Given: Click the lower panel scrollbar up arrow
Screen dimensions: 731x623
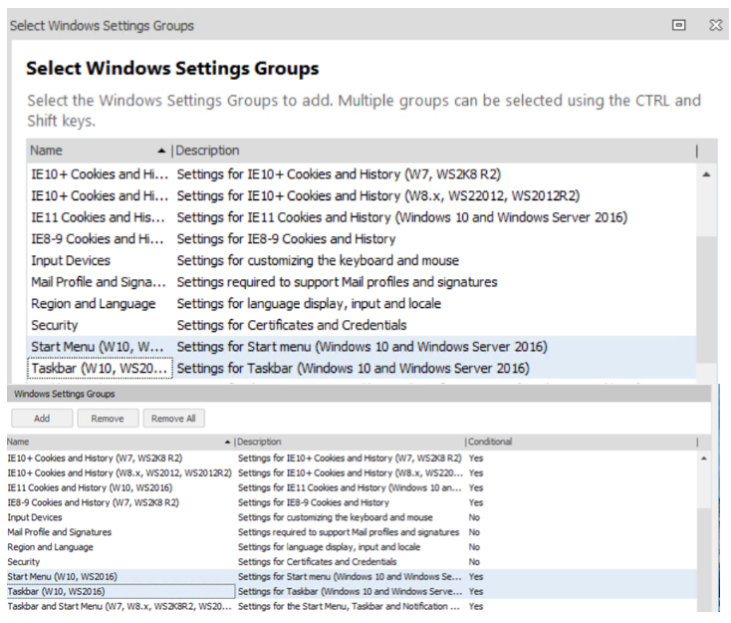Looking at the screenshot, I should (704, 459).
